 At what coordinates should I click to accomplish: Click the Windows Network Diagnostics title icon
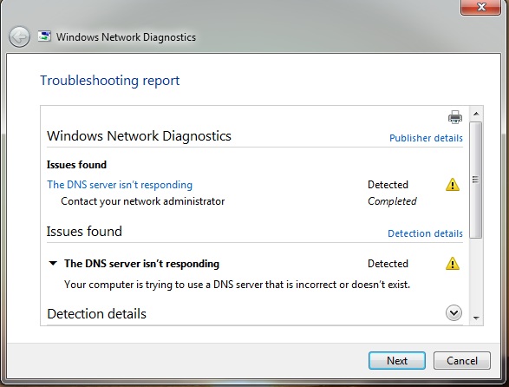tap(44, 36)
